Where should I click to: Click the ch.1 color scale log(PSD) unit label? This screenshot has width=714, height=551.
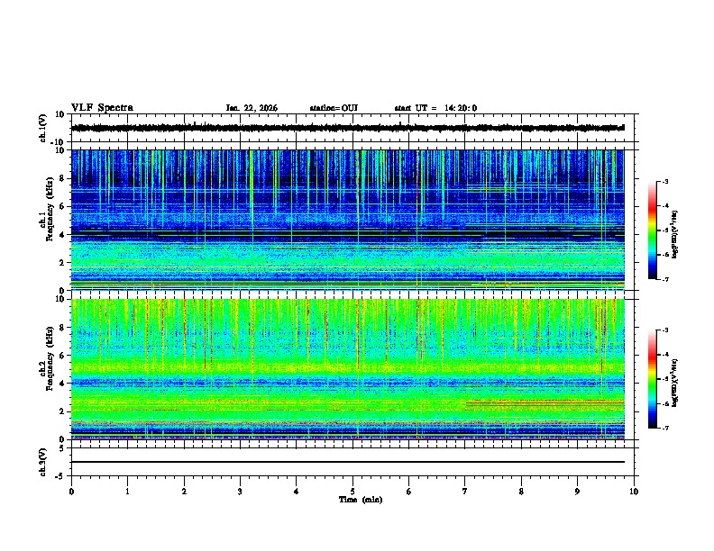675,234
